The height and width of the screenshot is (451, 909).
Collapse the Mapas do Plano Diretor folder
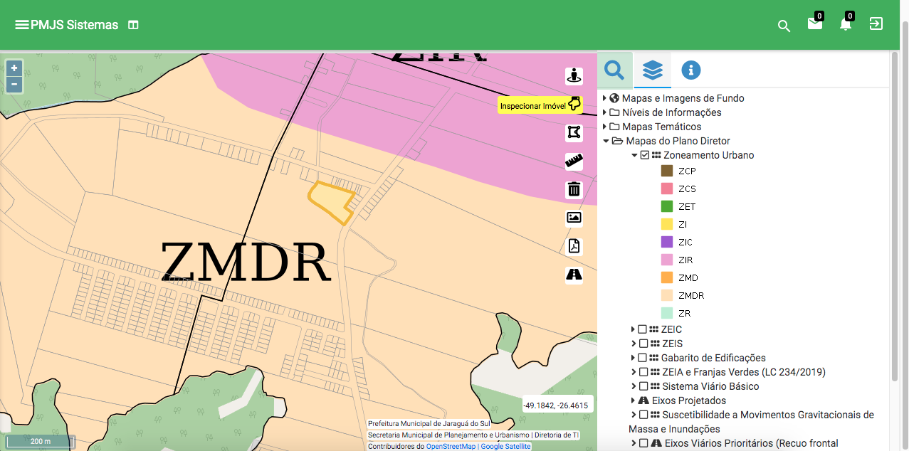pyautogui.click(x=606, y=141)
